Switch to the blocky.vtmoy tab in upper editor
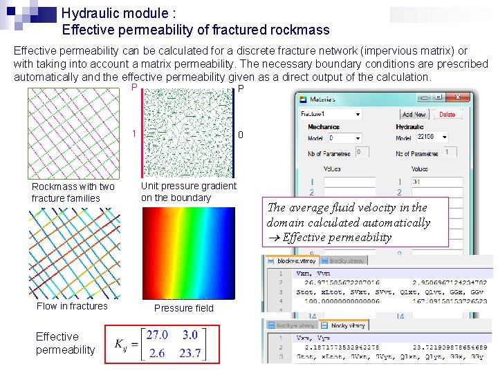498x373 pixels. [x=343, y=260]
